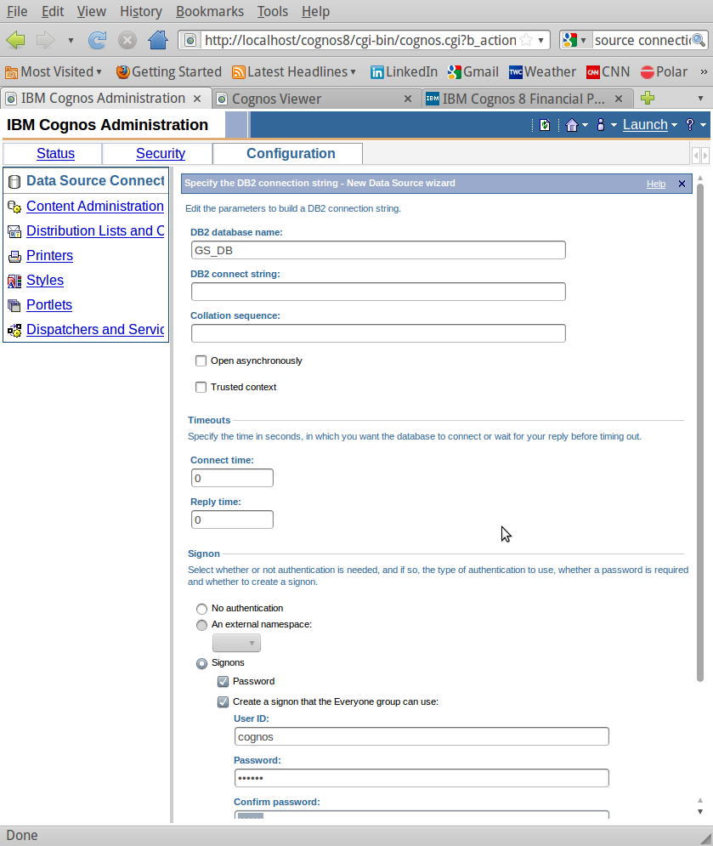The width and height of the screenshot is (713, 846).
Task: Uncheck Create a signon for Everyone group
Action: pos(223,702)
